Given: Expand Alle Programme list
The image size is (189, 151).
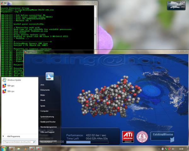Looking at the screenshot, I should 14,136.
